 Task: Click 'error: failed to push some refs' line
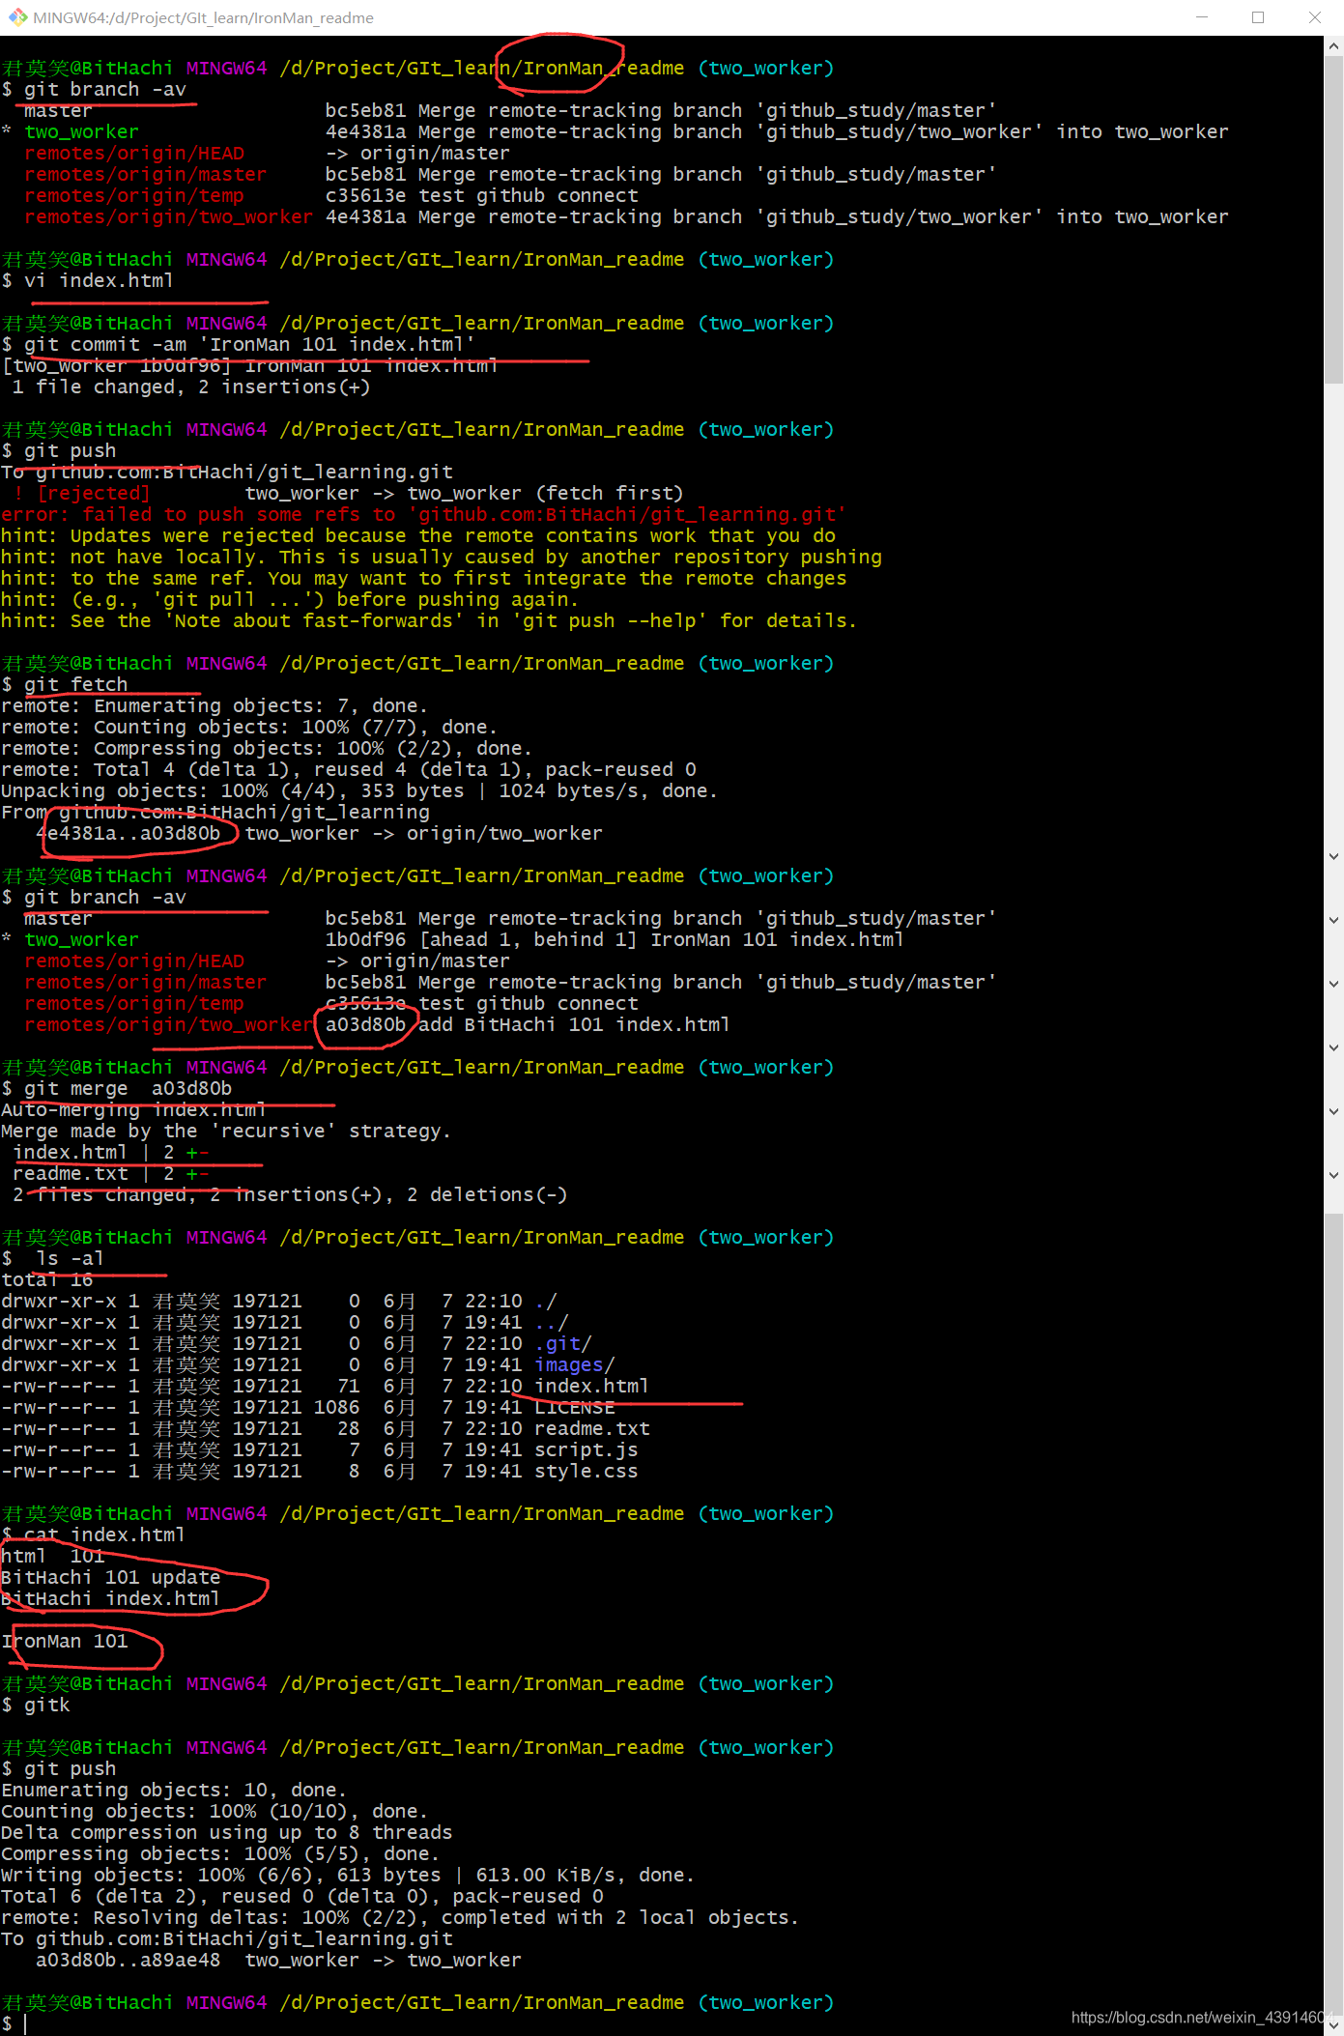click(x=423, y=514)
